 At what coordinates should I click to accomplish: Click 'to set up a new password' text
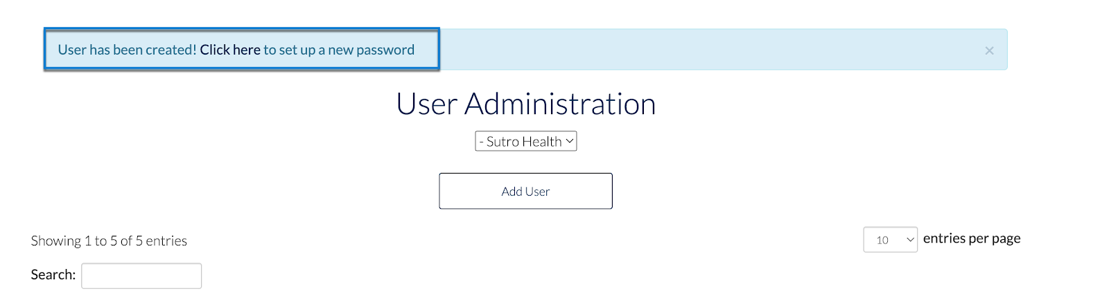338,50
